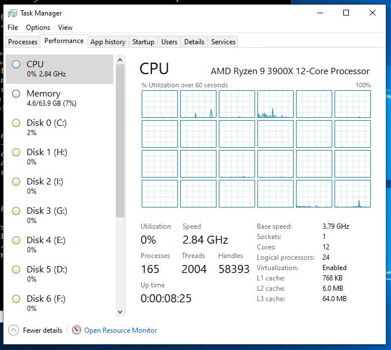
Task: Select Disk 2 (I:) in sidebar
Action: (x=59, y=186)
